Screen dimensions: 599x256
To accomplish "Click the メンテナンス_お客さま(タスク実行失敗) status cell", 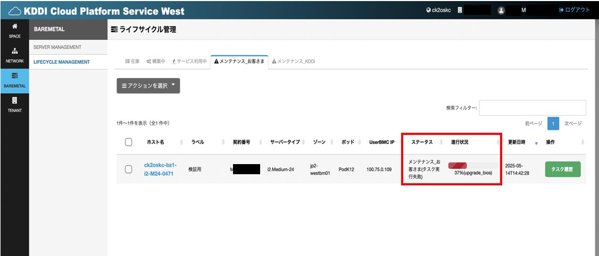I will (x=425, y=169).
